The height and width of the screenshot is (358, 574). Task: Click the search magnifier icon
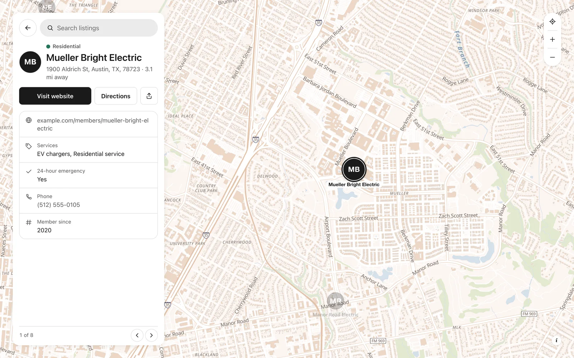click(x=50, y=28)
